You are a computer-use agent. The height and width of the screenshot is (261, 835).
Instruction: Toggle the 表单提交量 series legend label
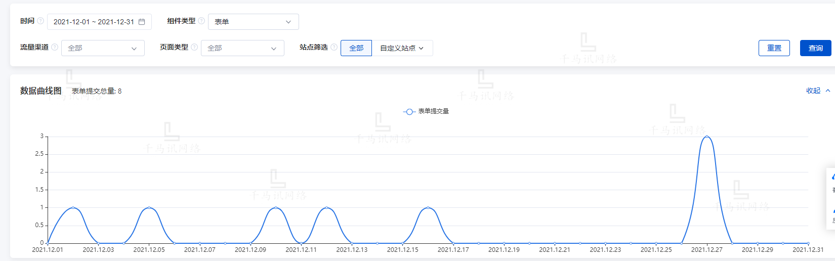434,111
